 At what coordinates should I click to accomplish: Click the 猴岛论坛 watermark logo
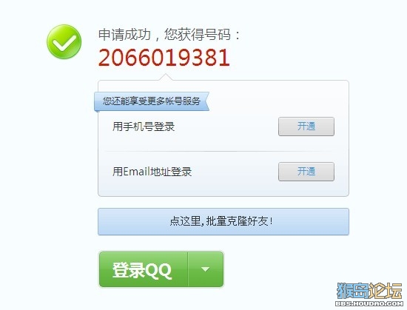tap(369, 291)
